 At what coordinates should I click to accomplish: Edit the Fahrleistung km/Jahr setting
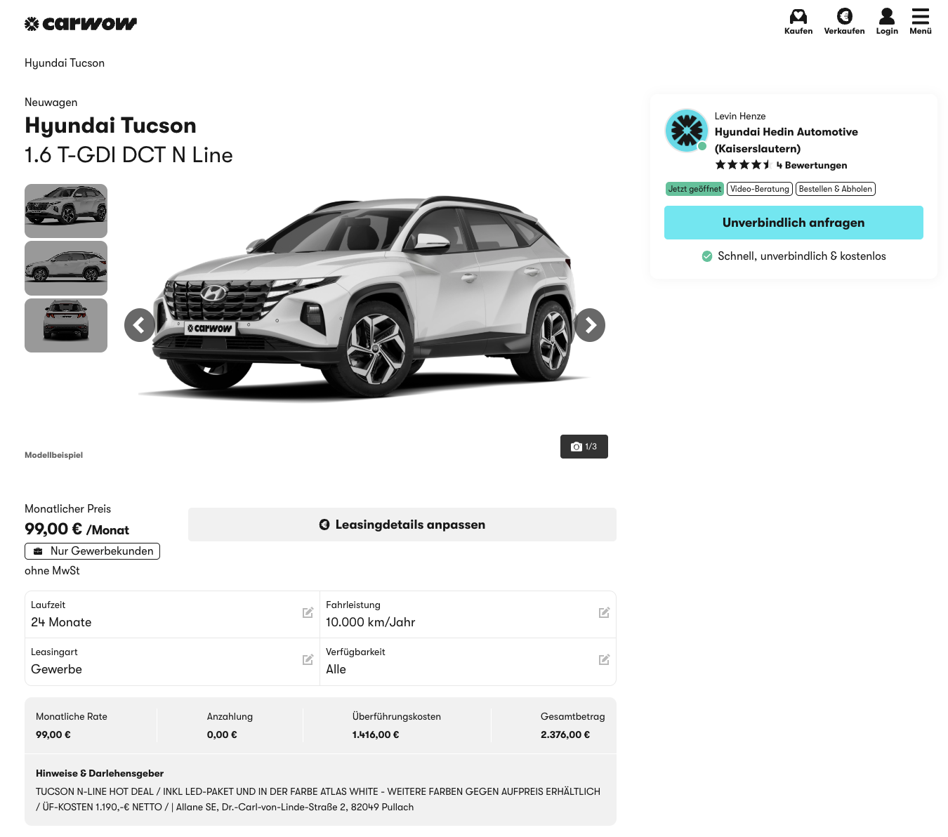point(604,613)
